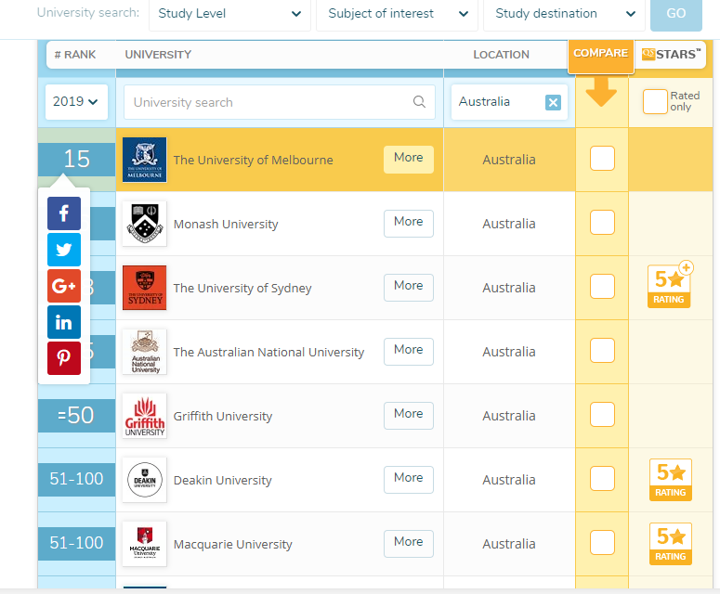Click the COMPARE button
Screen dimensions: 720x594
[600, 56]
